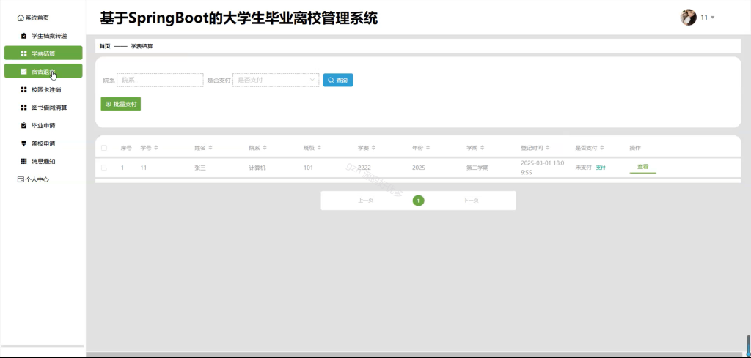Go to previous page with 上一页
The width and height of the screenshot is (751, 358).
tap(365, 201)
